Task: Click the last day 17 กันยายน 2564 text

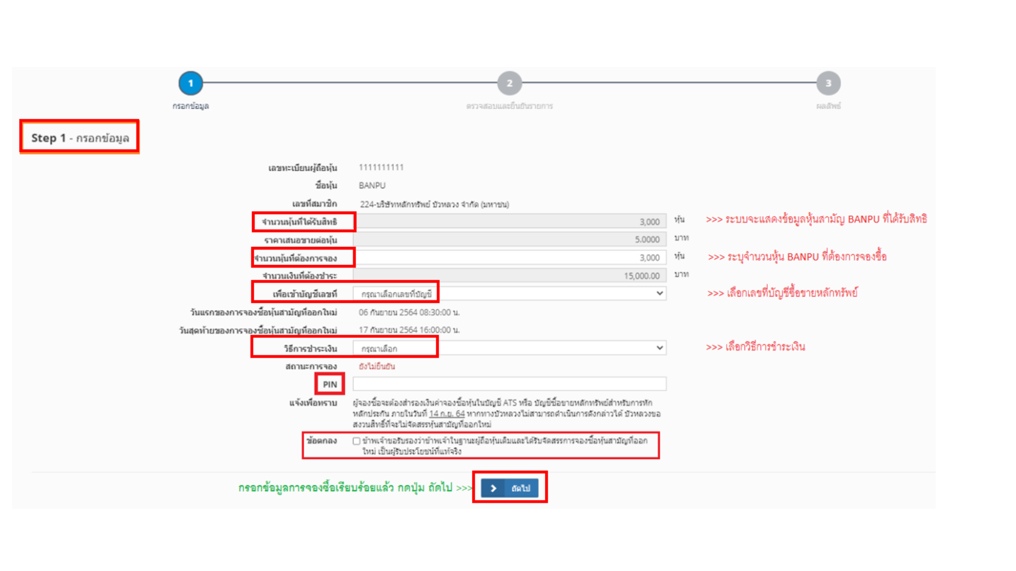Action: (x=409, y=330)
